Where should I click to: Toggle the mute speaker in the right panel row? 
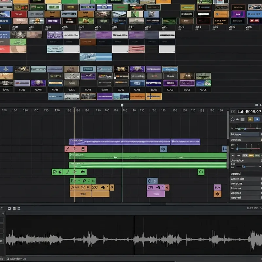click(x=233, y=155)
